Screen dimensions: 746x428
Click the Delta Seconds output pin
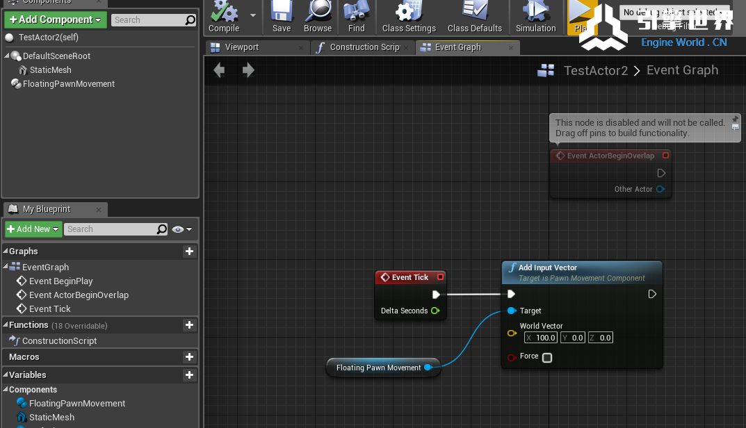[x=435, y=311]
